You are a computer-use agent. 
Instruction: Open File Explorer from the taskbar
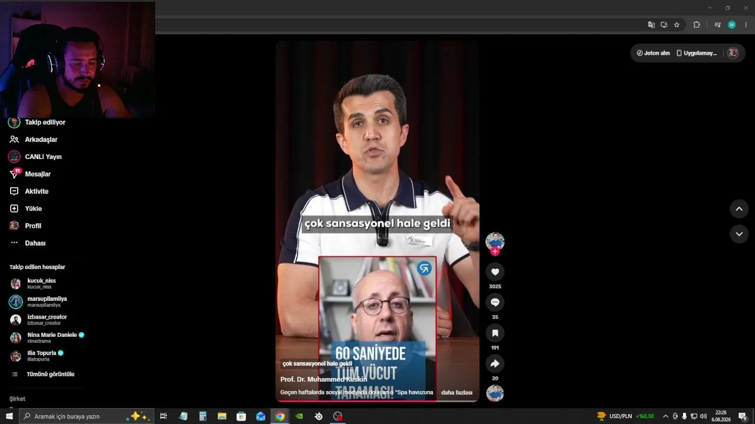(x=222, y=416)
